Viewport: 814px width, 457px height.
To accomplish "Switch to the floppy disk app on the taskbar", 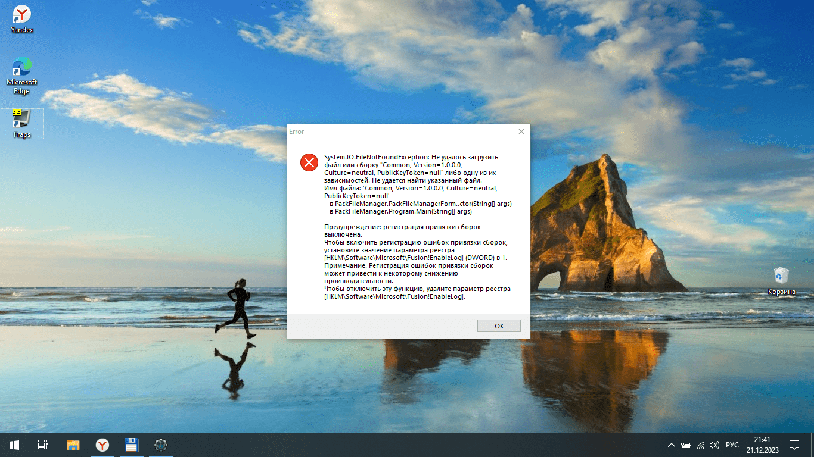I will click(131, 445).
